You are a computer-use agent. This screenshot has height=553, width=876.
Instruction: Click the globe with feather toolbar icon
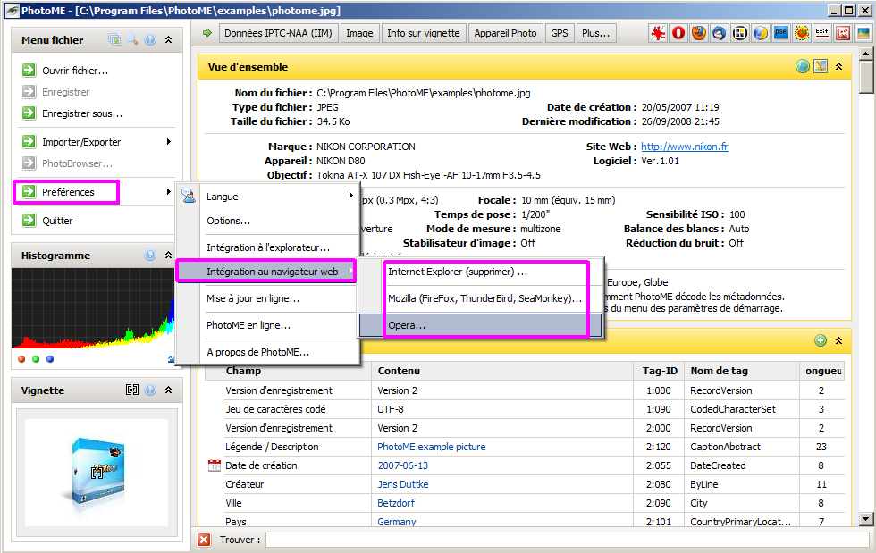coord(761,34)
